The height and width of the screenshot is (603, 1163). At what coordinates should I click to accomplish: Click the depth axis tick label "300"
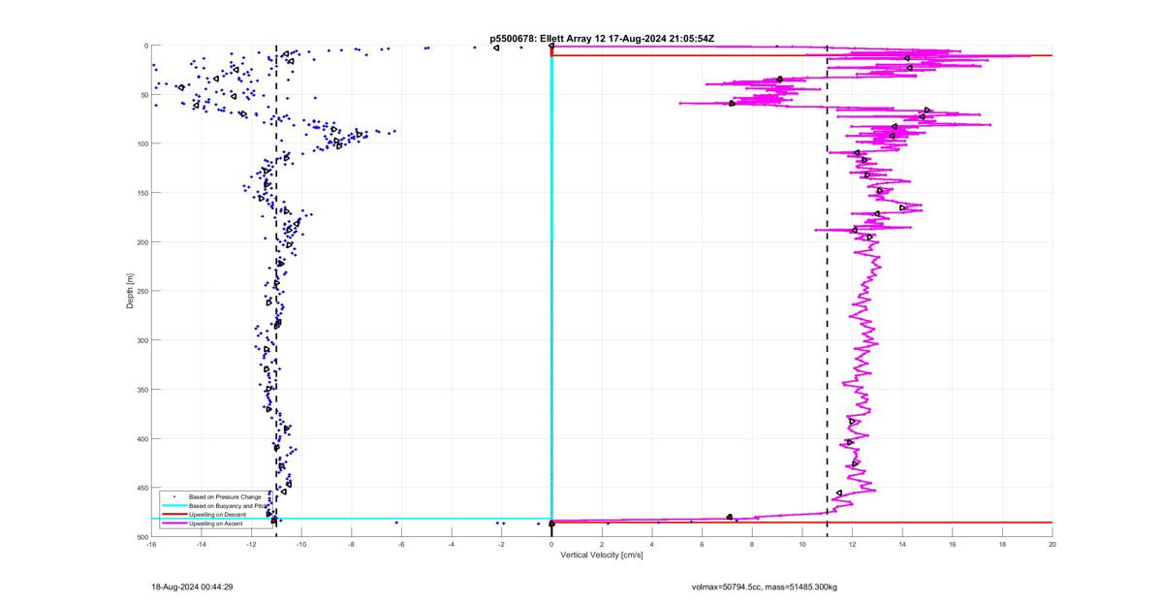(141, 340)
